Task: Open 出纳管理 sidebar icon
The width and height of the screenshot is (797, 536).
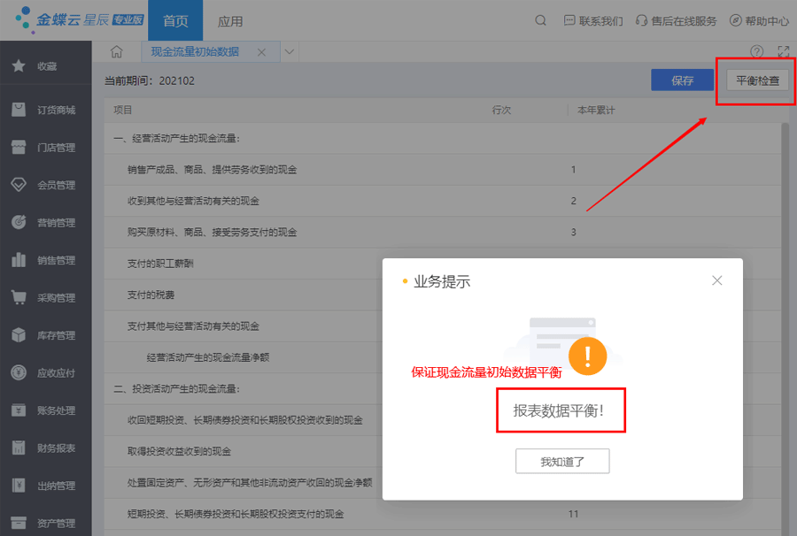Action: (19, 486)
